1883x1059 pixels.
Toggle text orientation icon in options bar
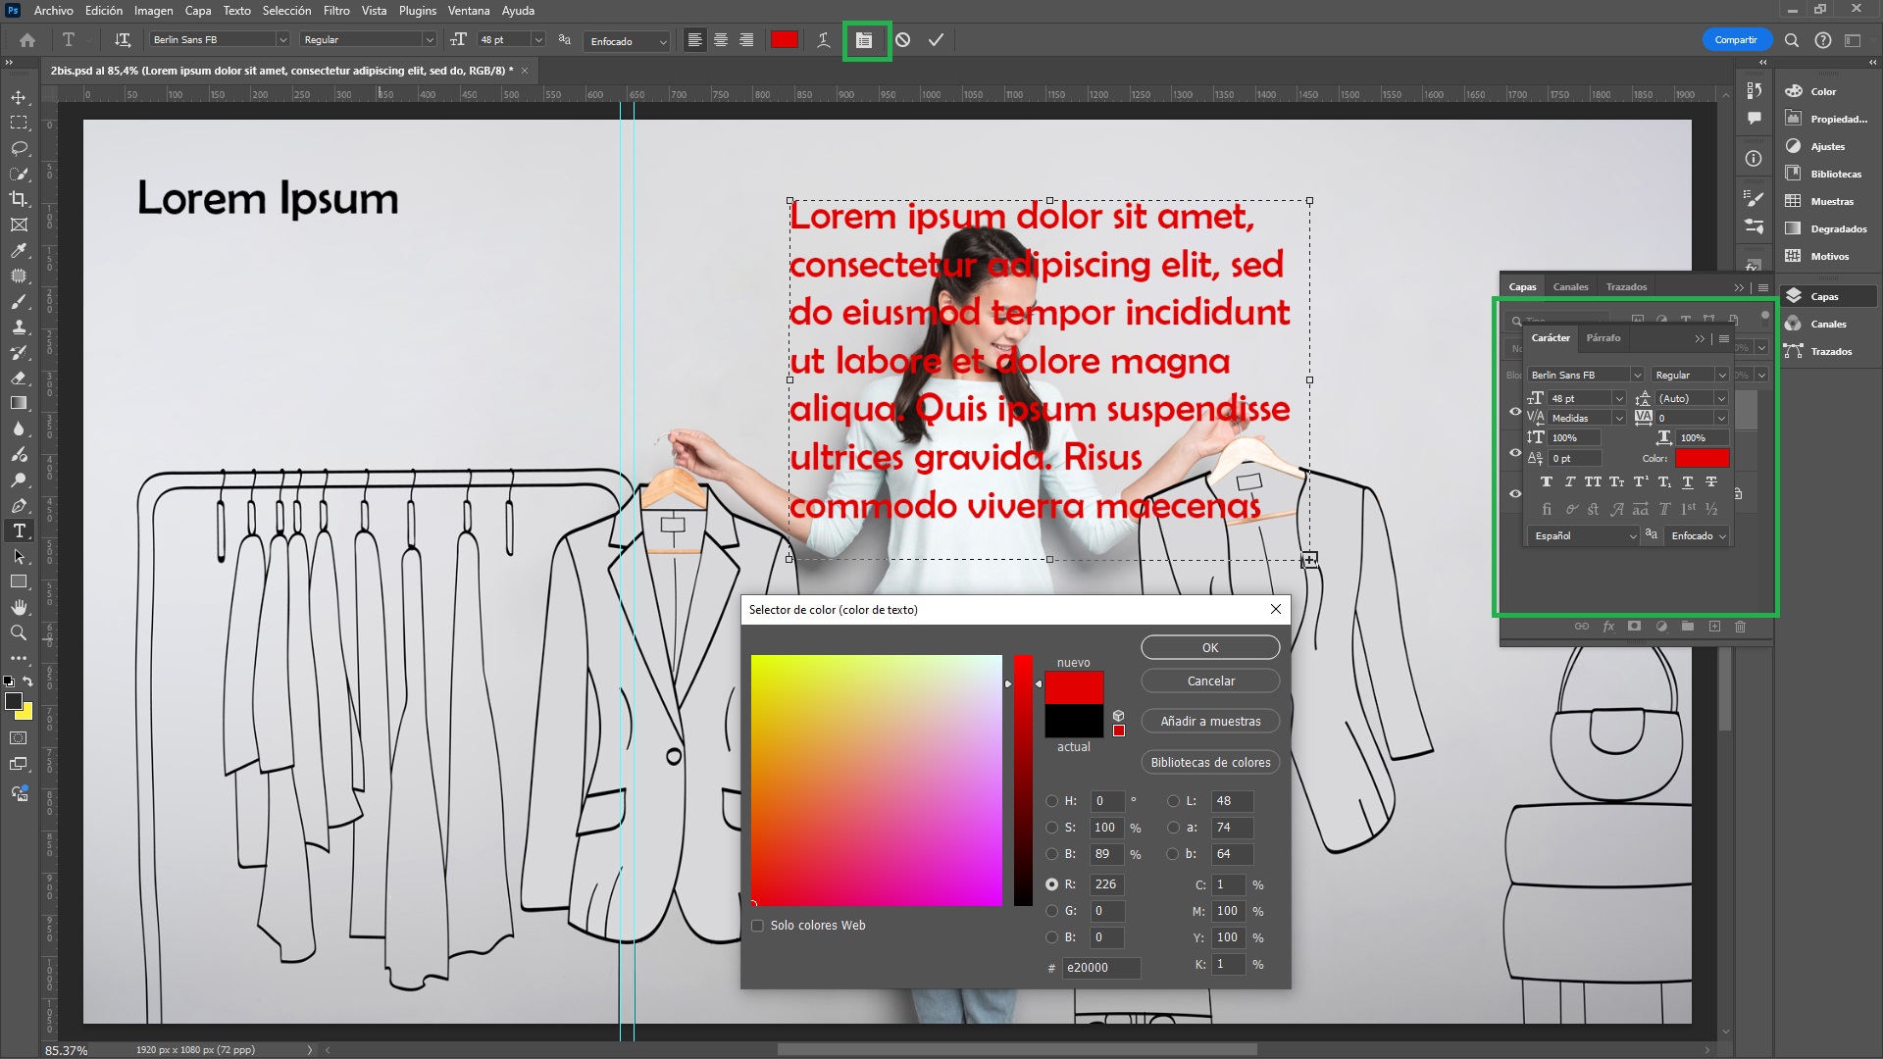(123, 40)
